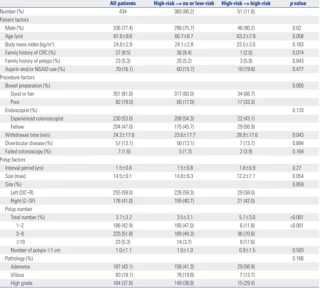Select the 'Poor' row label

coord(15,102)
